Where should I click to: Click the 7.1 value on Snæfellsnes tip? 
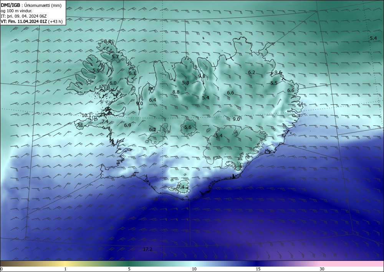[x=80, y=125]
